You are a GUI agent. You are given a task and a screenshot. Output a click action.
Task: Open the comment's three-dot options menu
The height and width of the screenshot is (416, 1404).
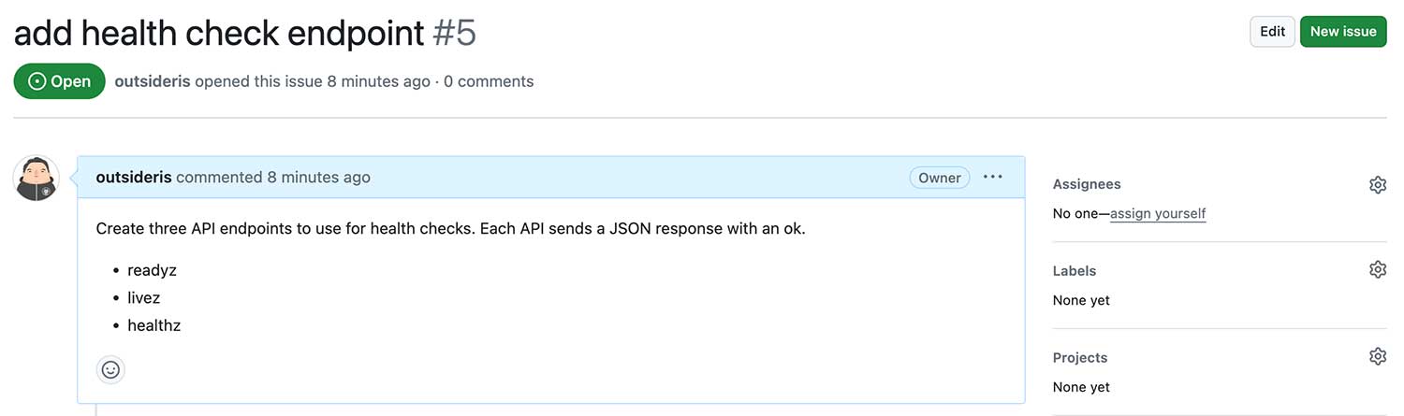[x=993, y=177]
